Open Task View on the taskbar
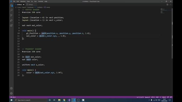 click(54, 100)
